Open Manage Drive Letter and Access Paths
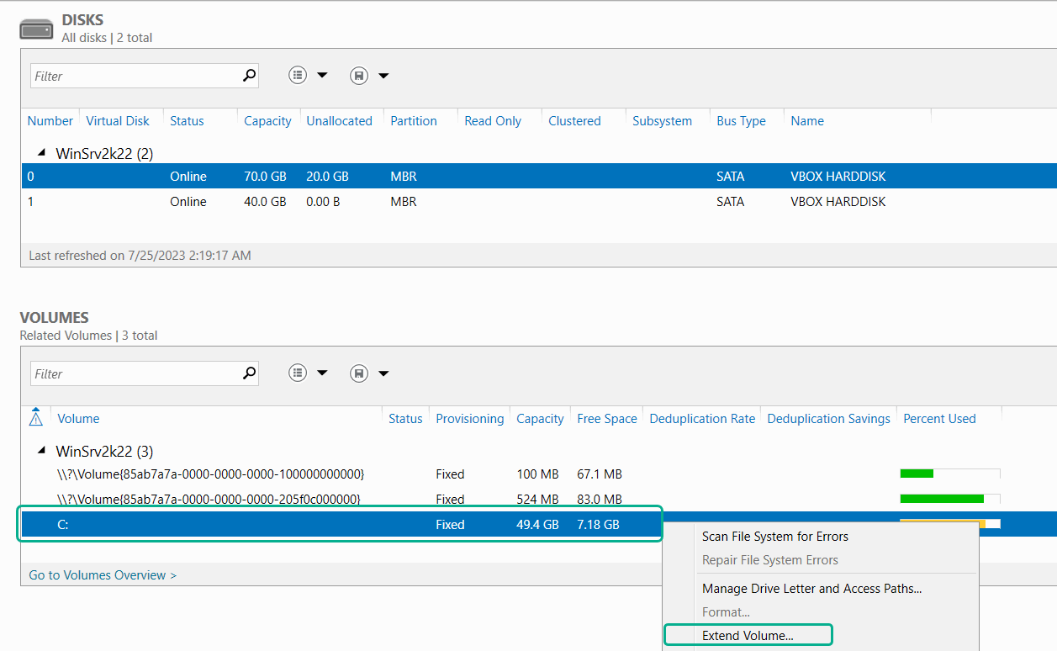Image resolution: width=1057 pixels, height=651 pixels. coord(812,589)
